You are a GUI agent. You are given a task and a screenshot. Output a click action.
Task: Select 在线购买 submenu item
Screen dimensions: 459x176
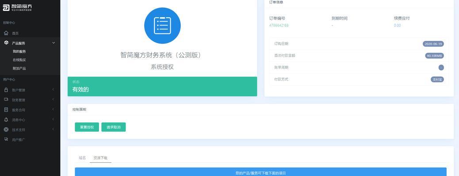(19, 60)
